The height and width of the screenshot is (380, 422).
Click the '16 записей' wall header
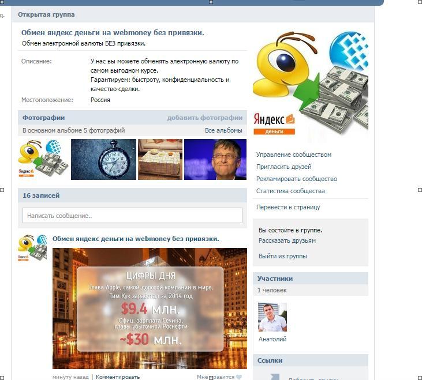[x=41, y=195]
